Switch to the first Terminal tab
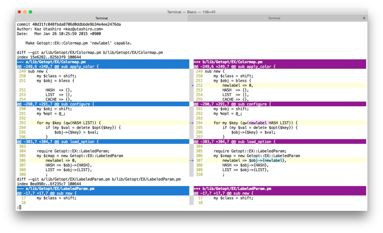Screen dimensions: 383x233 (102, 18)
